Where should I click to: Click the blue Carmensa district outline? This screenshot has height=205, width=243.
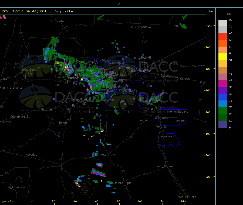point(169,140)
